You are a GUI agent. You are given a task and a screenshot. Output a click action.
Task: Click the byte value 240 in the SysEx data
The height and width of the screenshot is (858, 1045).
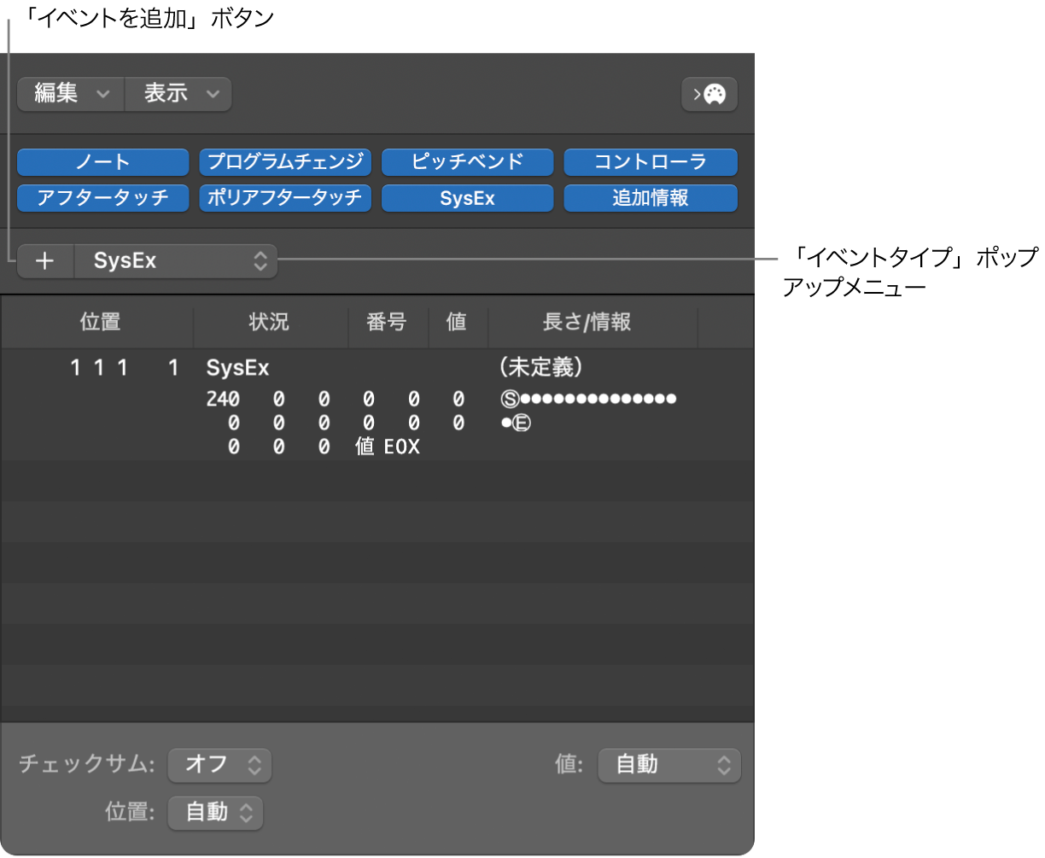click(224, 399)
